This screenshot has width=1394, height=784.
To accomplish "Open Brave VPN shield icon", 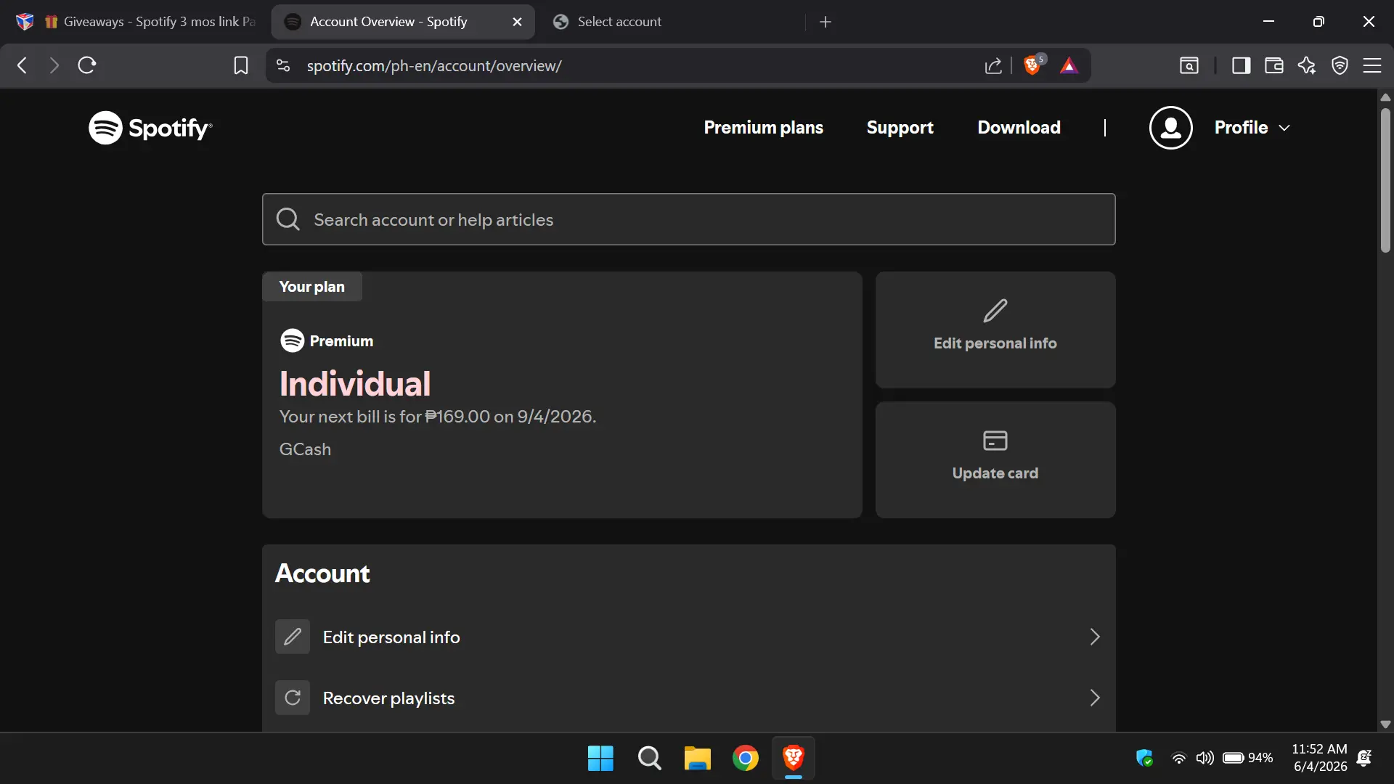I will click(x=1340, y=65).
